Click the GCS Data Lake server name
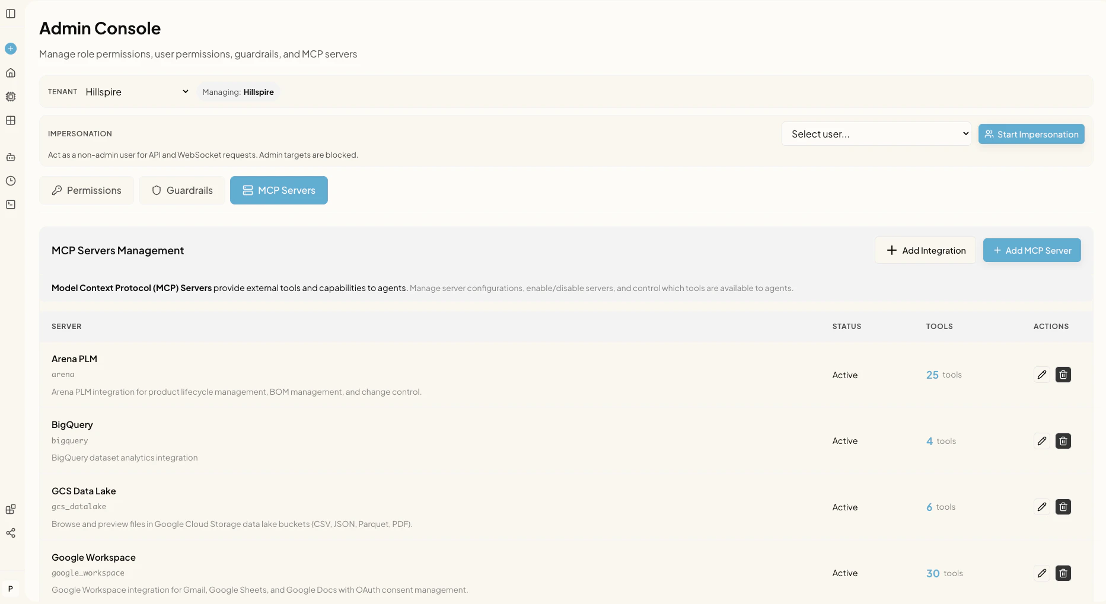 tap(84, 491)
